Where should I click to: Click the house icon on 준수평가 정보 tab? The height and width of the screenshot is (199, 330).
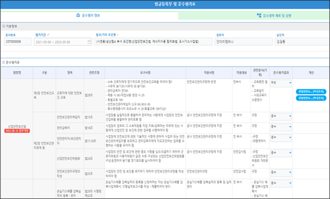click(78, 15)
